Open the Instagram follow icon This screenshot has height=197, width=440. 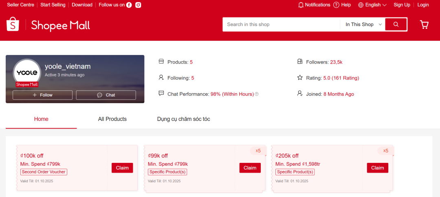[x=138, y=5]
